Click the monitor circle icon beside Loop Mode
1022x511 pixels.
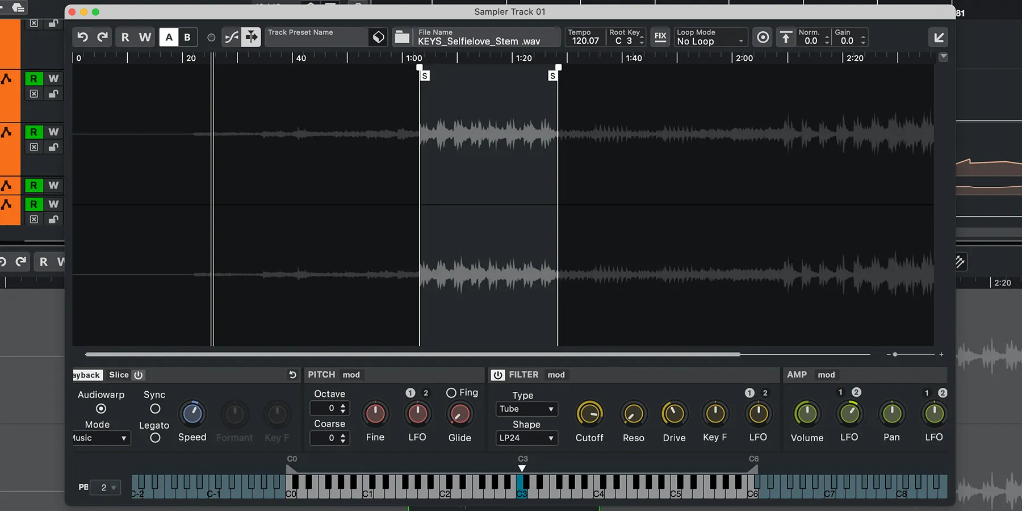(763, 37)
